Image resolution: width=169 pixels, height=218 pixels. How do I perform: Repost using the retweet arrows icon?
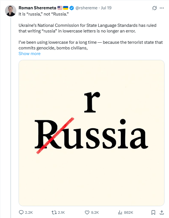[54, 212]
